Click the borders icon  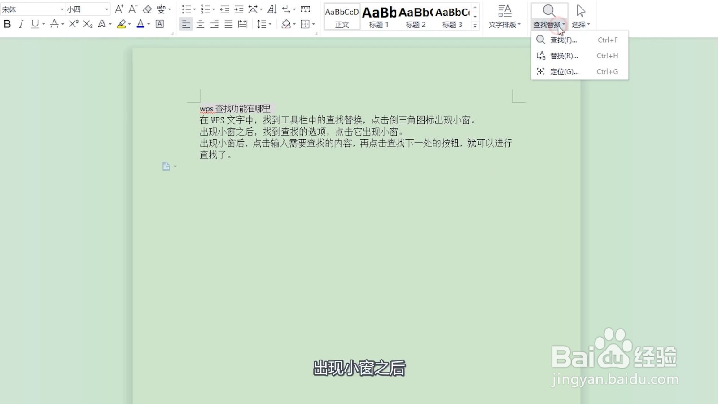(x=305, y=24)
